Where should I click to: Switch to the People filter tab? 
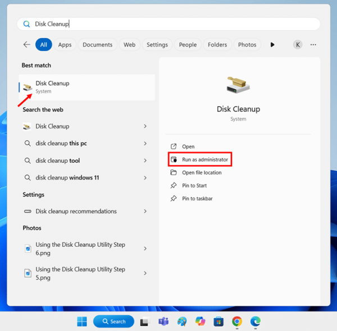pos(188,45)
